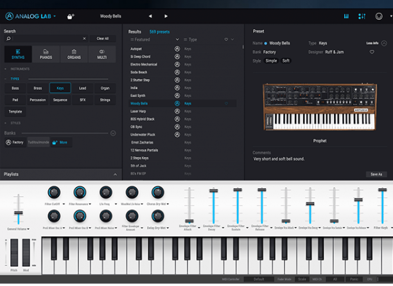The image size is (393, 286).
Task: Click in the preset search field
Action: tap(45, 39)
